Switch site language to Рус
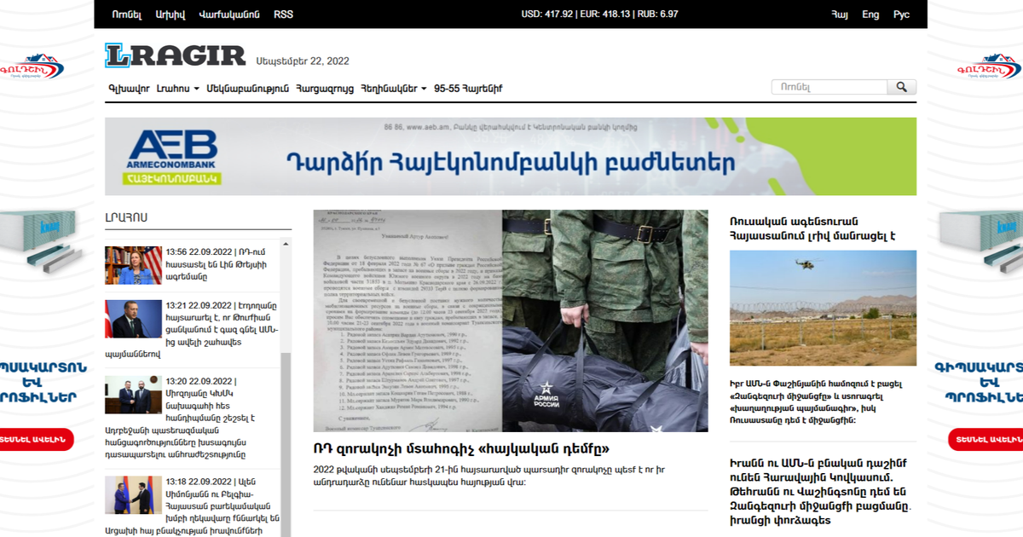1023x537 pixels. pos(901,14)
